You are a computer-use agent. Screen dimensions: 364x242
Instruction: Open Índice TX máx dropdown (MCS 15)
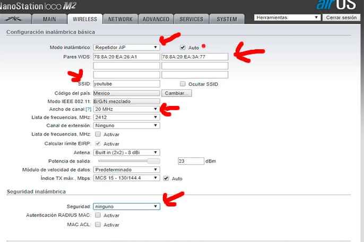(126, 178)
